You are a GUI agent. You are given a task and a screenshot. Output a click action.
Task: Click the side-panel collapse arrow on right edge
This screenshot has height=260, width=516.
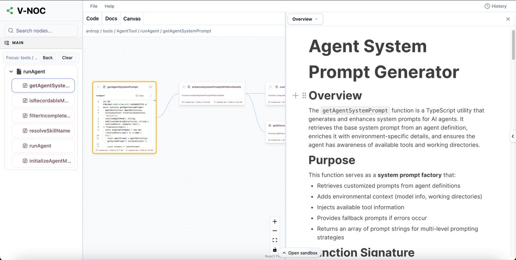tap(513, 136)
